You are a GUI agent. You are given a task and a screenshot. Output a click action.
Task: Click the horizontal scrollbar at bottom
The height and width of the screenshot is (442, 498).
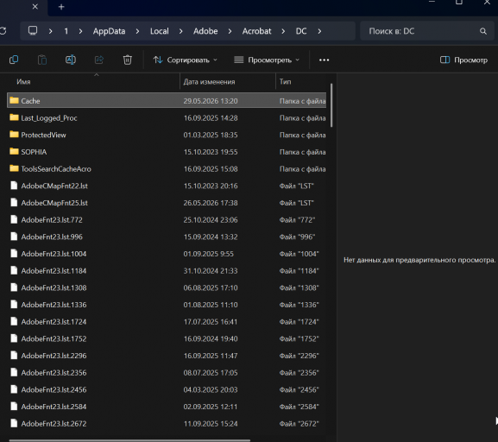pos(129,440)
